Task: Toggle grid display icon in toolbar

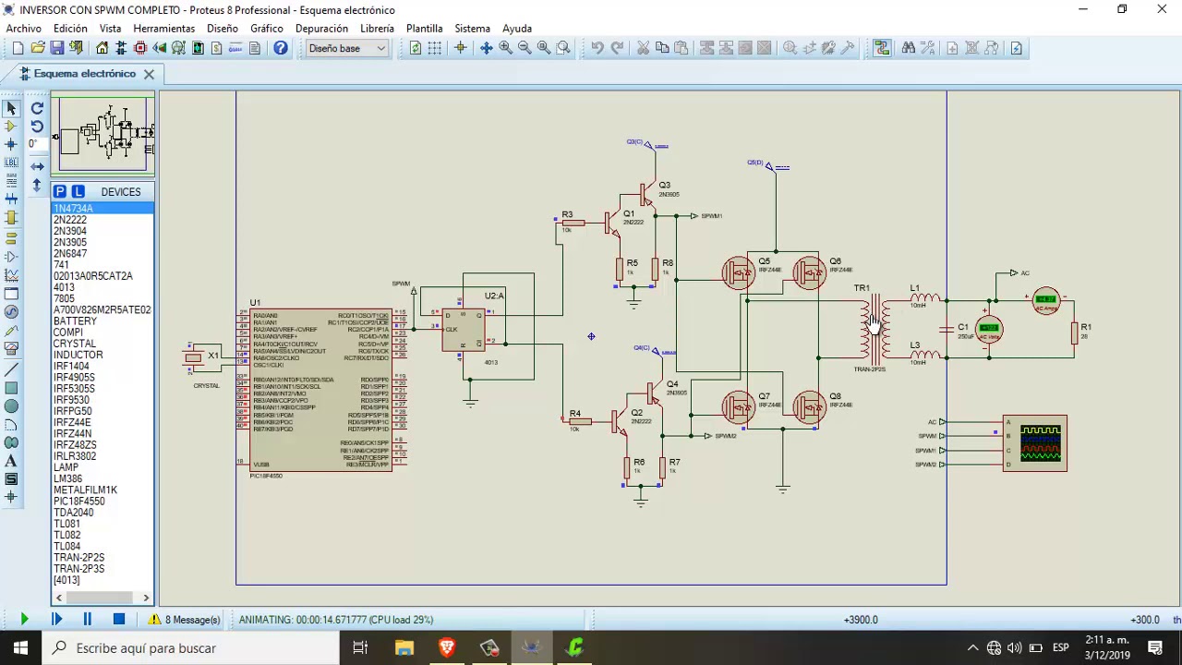Action: click(435, 48)
